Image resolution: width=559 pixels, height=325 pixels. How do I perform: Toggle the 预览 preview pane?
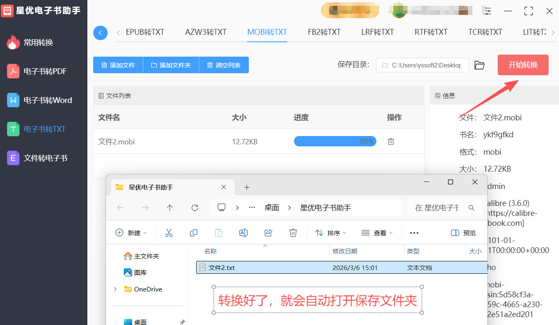[463, 233]
